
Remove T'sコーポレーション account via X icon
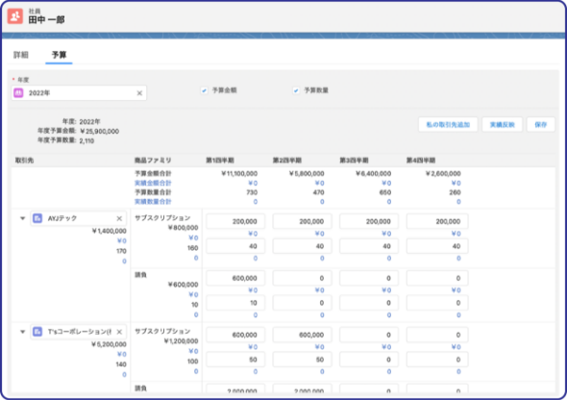119,332
